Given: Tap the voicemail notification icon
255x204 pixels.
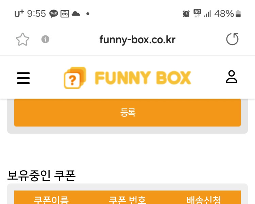Looking at the screenshot, I should 65,14.
